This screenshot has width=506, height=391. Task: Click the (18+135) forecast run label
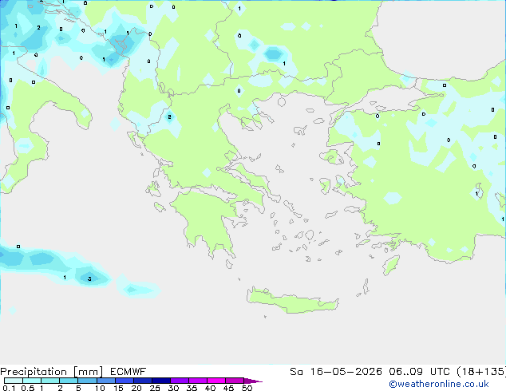[481, 372]
